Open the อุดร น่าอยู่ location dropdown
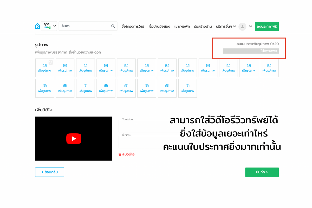This screenshot has height=208, width=312. pyautogui.click(x=49, y=26)
